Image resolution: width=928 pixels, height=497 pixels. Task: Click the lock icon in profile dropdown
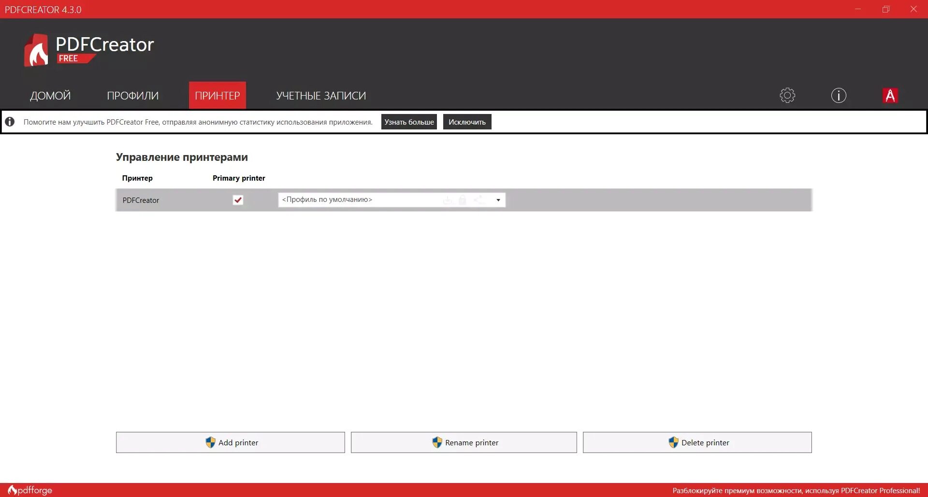coord(463,200)
